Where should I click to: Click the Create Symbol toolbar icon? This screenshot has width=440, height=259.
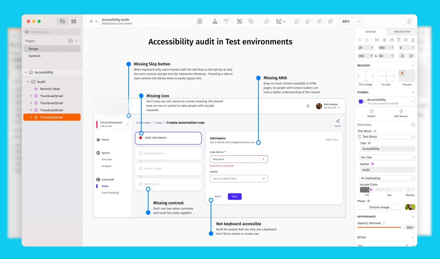point(200,21)
